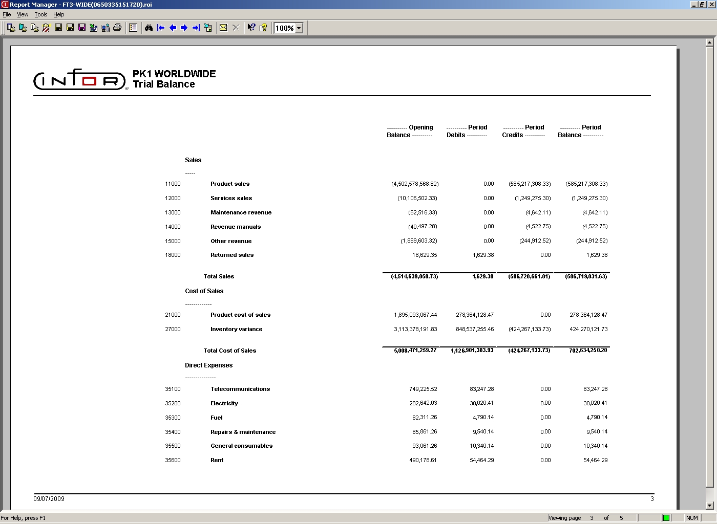Screen dimensions: 717x524
Task: Click the opening balance value (4,502,578,568.82)
Action: coord(415,184)
